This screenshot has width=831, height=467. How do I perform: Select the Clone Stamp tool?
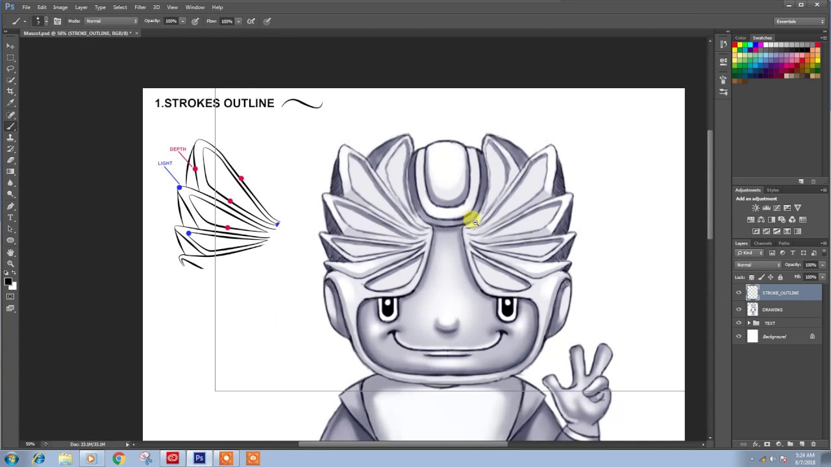pyautogui.click(x=10, y=138)
